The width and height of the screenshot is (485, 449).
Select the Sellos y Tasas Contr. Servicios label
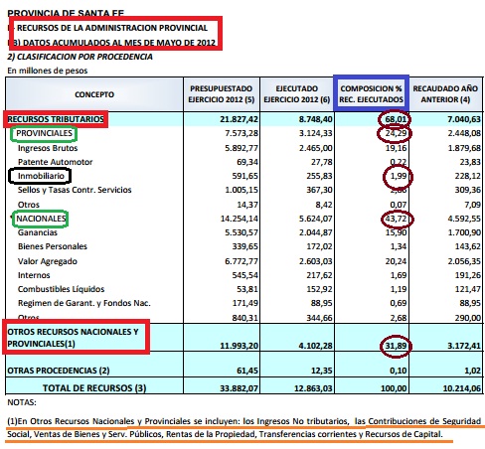[75, 190]
